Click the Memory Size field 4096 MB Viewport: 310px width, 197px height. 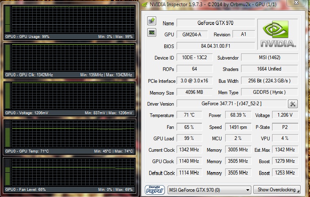pyautogui.click(x=195, y=92)
